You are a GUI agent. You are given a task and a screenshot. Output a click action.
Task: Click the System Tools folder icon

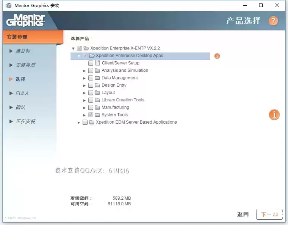click(x=97, y=115)
